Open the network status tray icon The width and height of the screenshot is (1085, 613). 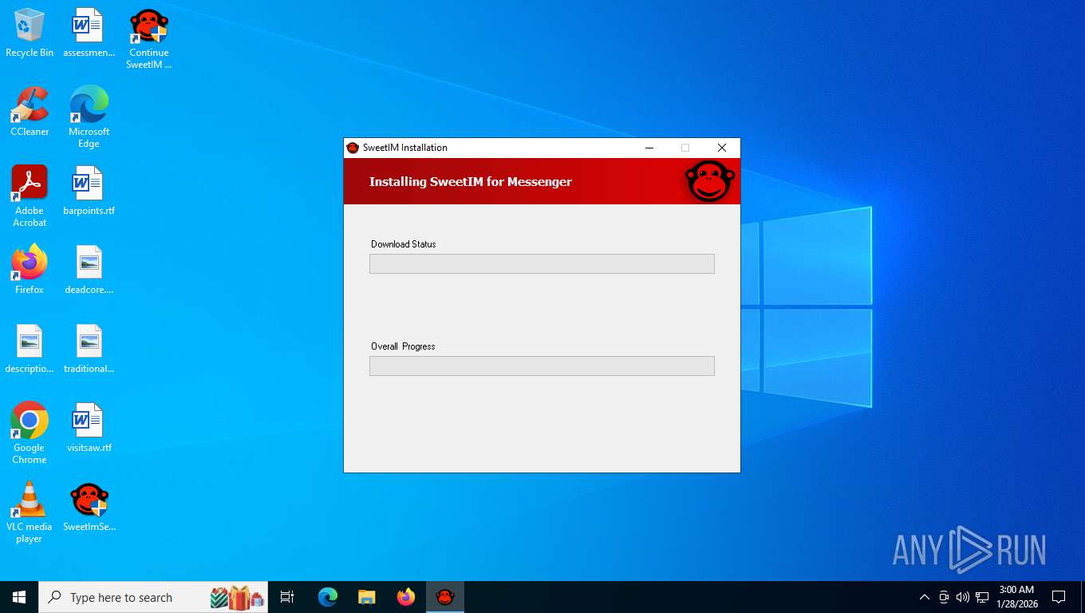[x=982, y=597]
